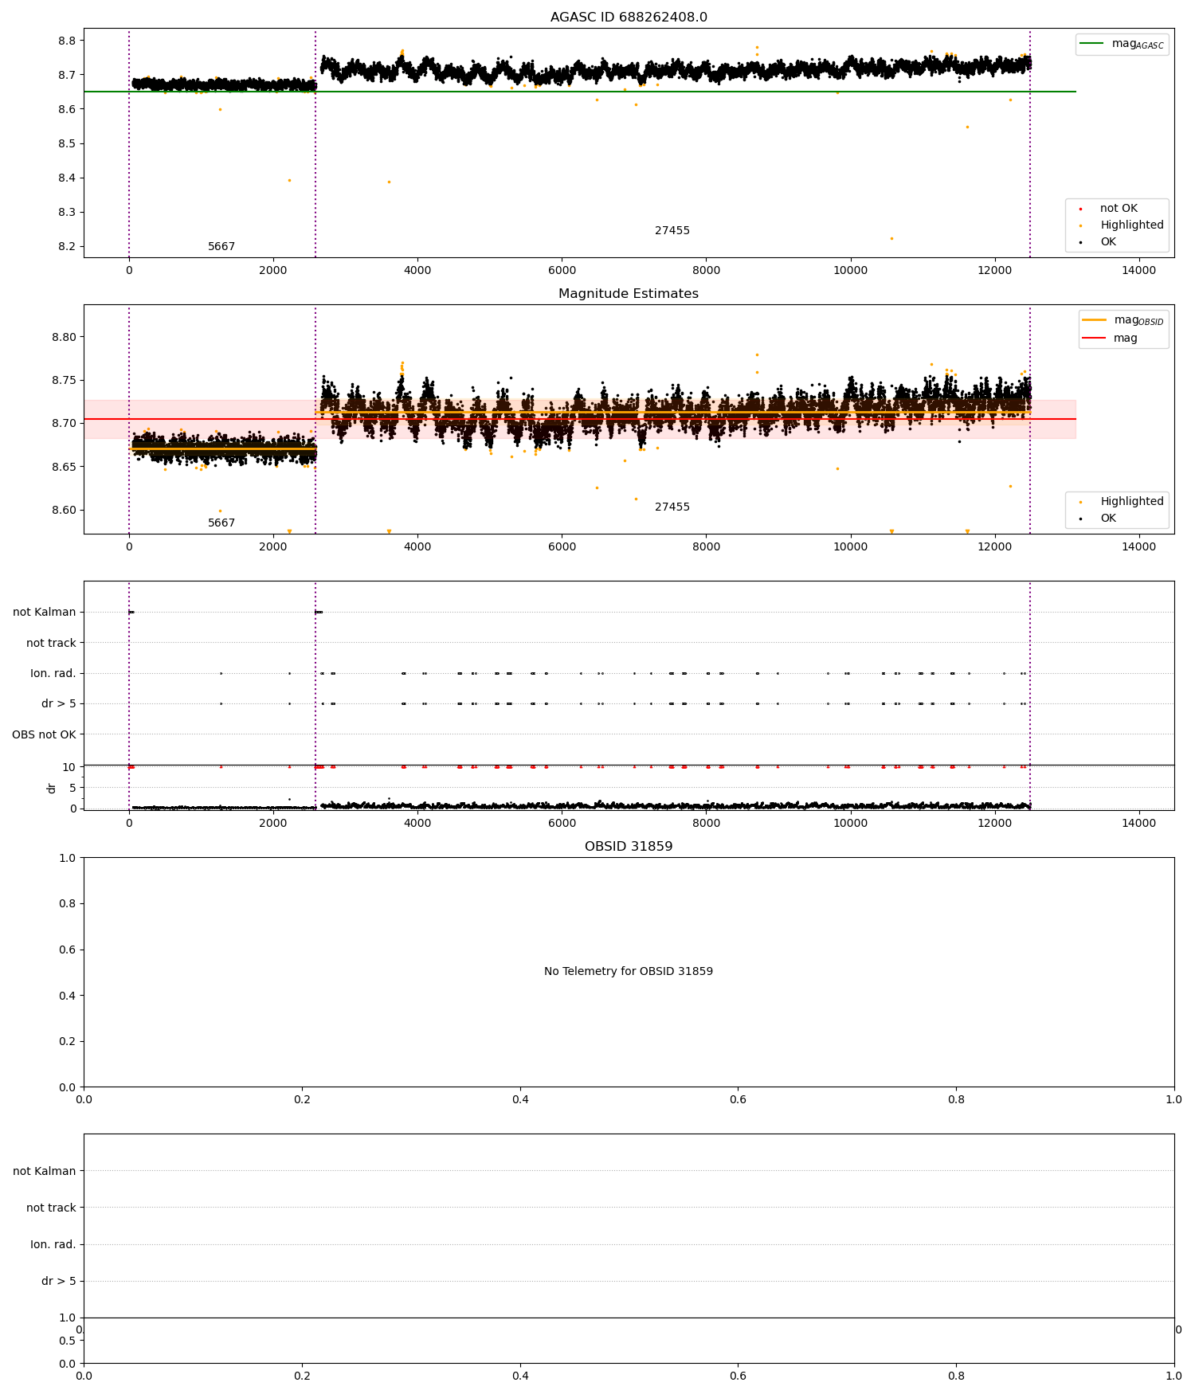Click "Ion. rad." label in the bottom plot

[53, 1245]
